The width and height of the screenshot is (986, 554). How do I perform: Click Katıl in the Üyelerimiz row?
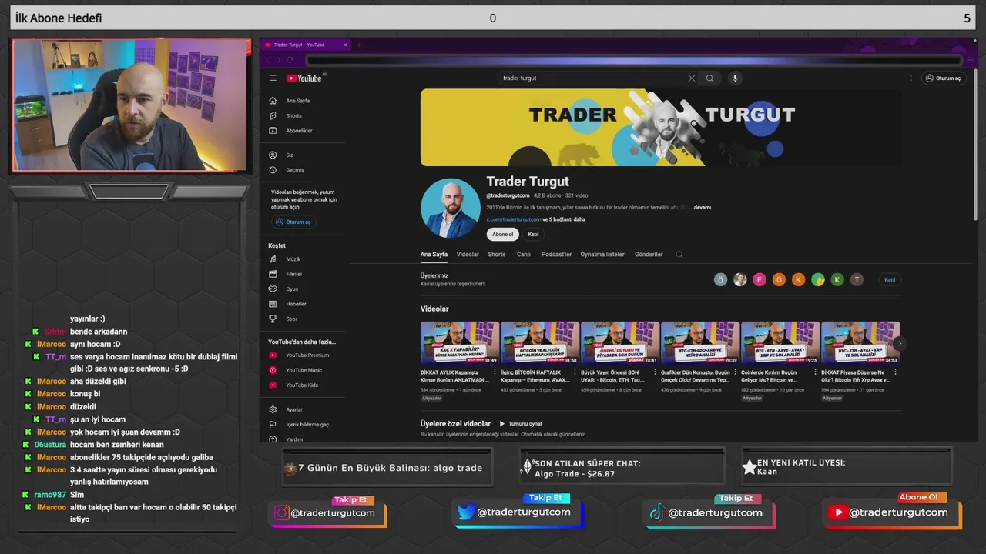890,280
